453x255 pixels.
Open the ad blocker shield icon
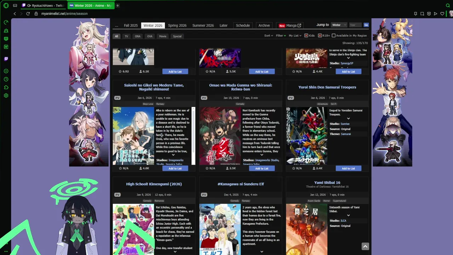429,13
